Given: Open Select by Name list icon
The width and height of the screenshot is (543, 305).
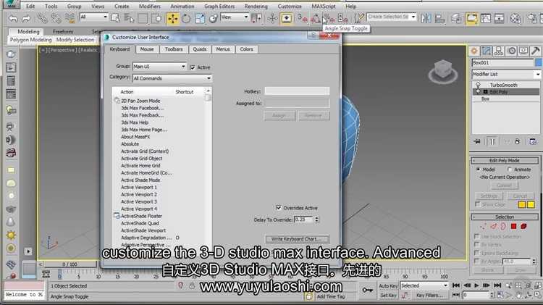Looking at the screenshot, I should [129, 18].
